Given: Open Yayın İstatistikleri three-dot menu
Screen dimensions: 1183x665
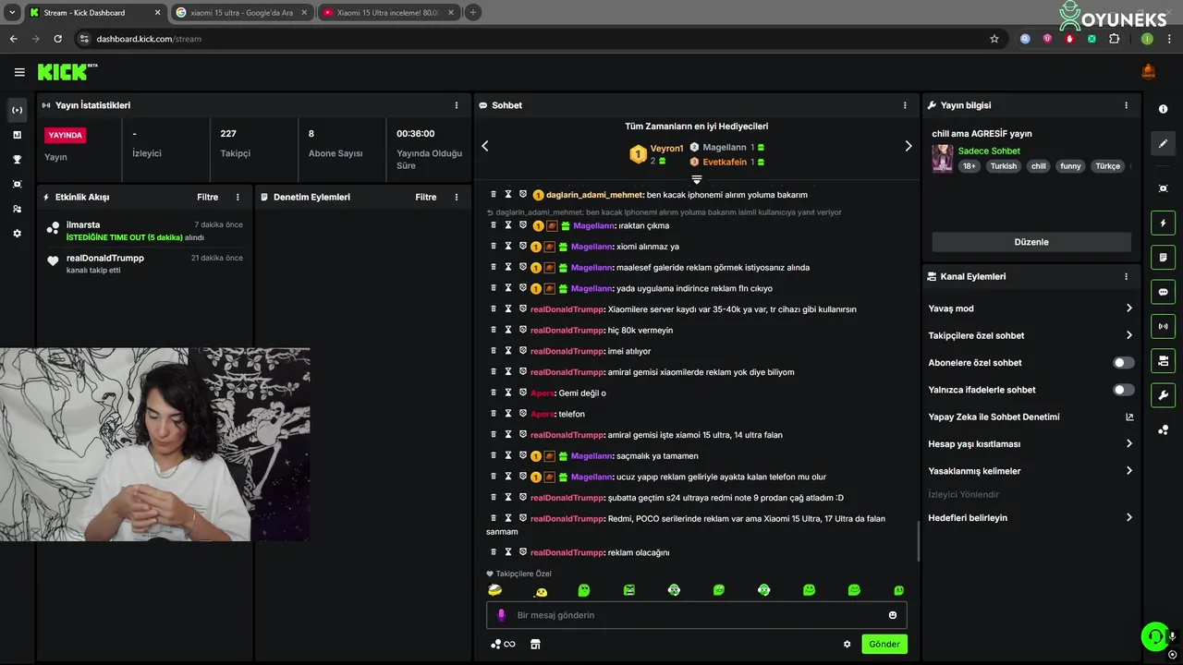Looking at the screenshot, I should coord(457,105).
